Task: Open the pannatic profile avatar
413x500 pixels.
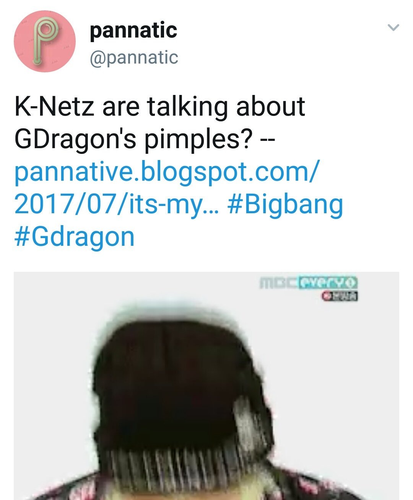Action: point(44,41)
